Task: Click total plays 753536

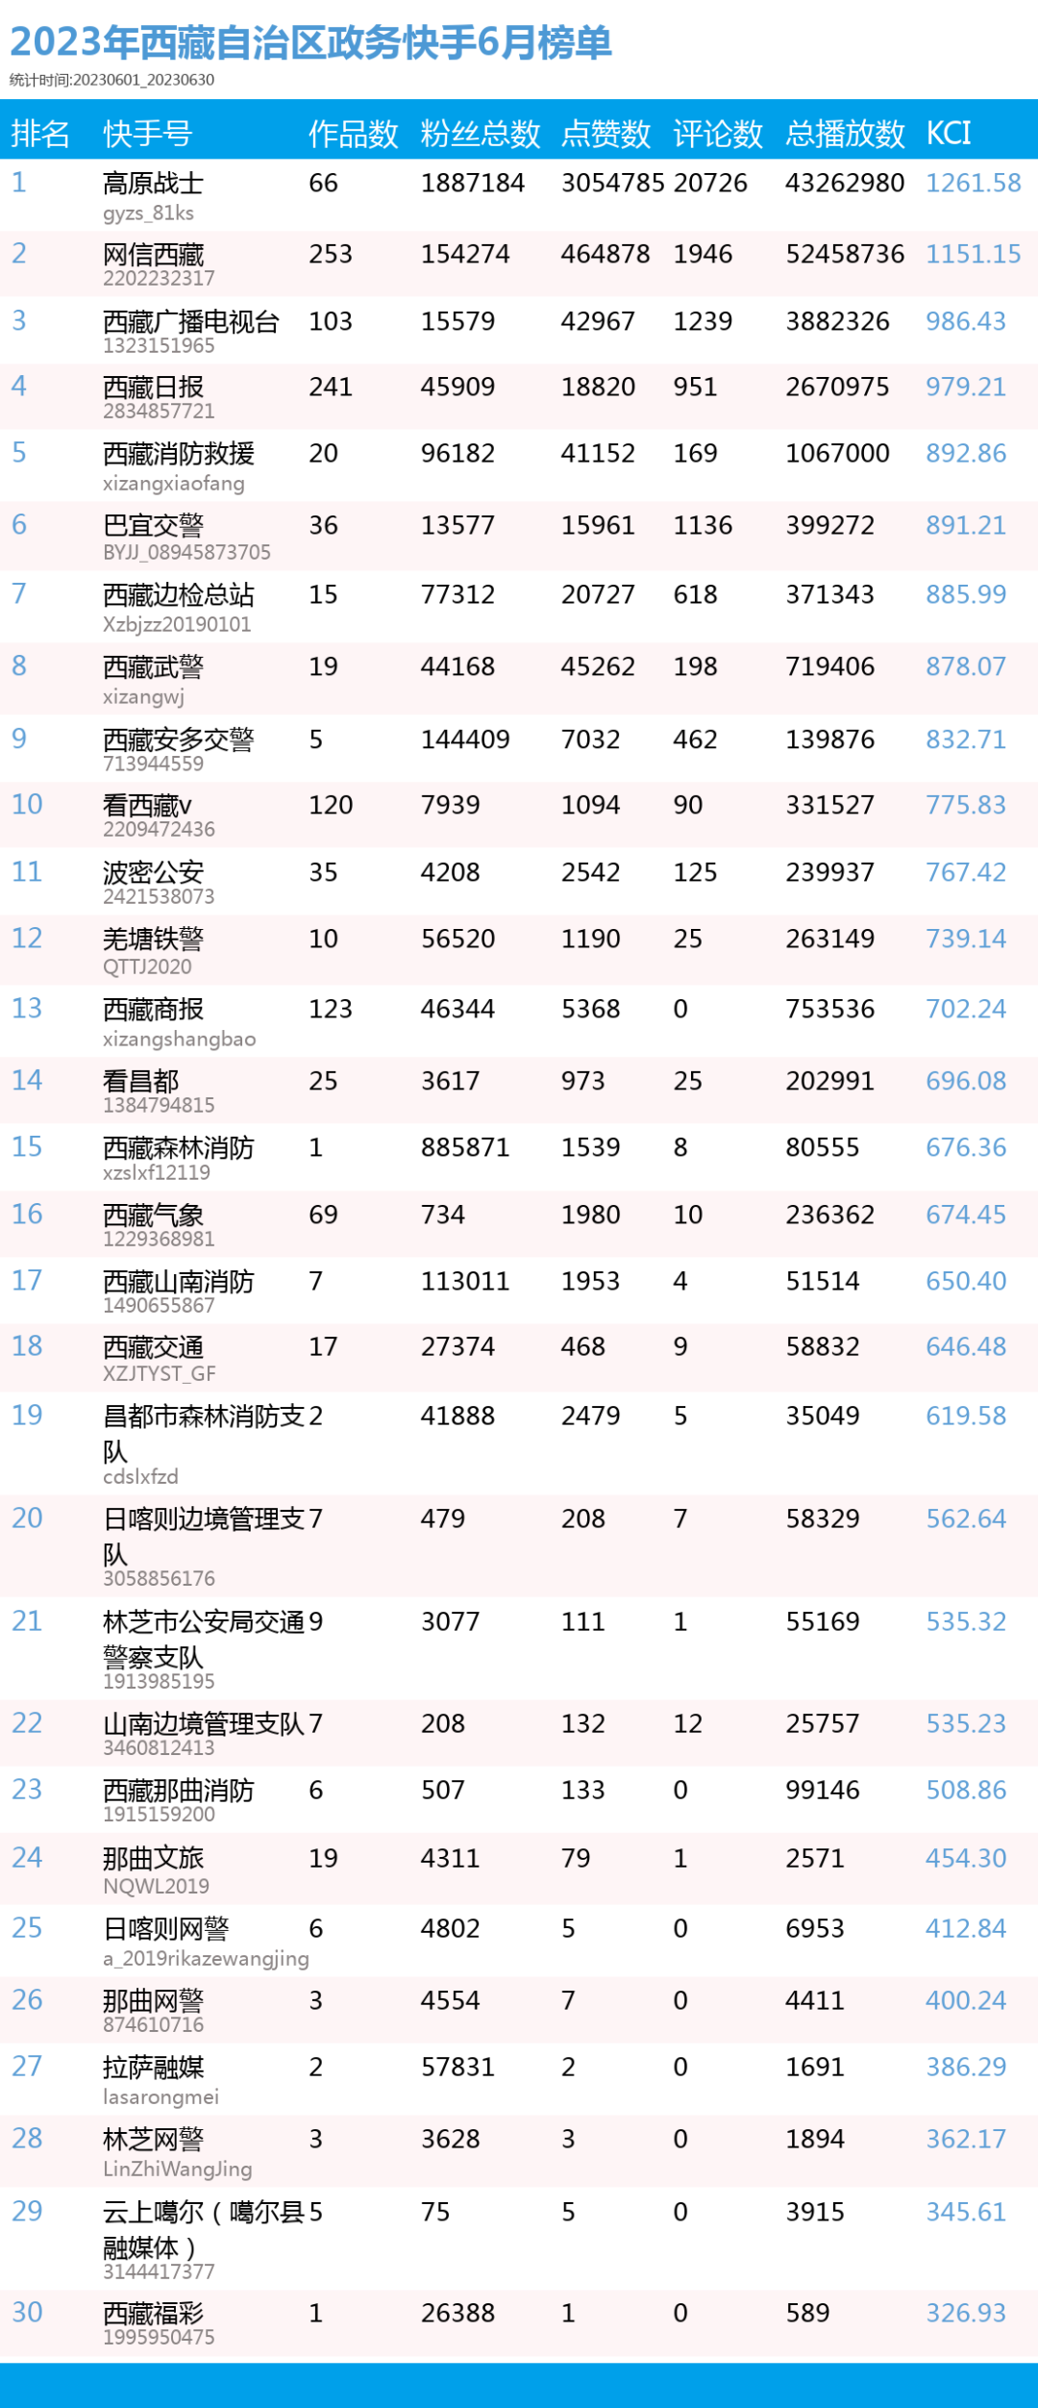Action: (830, 1009)
